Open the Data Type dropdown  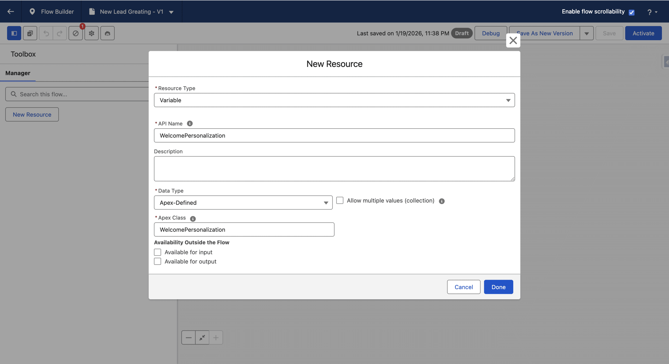pos(243,203)
